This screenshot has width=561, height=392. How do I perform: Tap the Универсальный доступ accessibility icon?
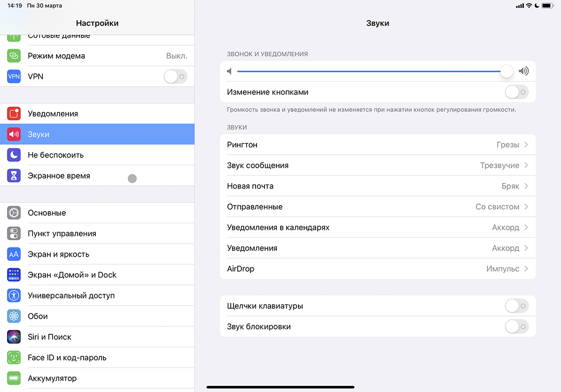14,296
